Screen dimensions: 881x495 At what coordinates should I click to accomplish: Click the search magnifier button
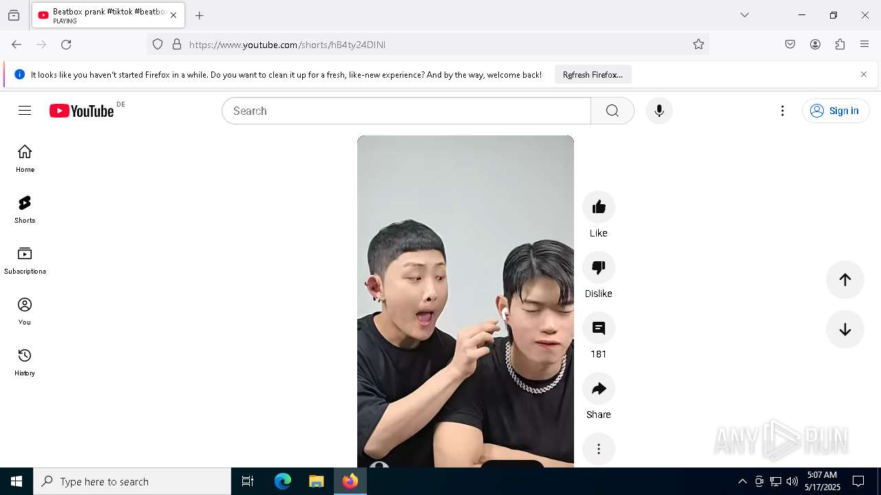click(x=613, y=111)
